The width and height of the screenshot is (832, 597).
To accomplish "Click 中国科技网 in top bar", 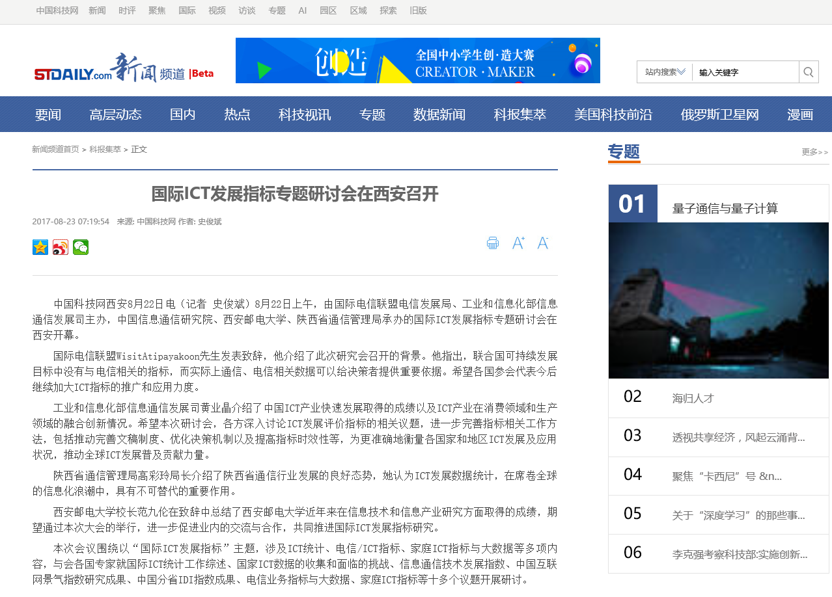I will 57,10.
